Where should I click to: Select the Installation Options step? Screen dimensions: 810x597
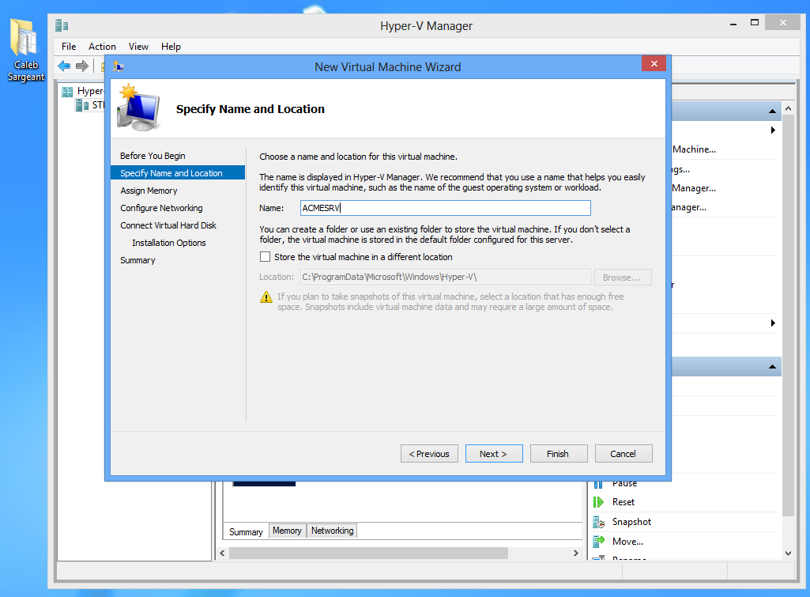168,243
